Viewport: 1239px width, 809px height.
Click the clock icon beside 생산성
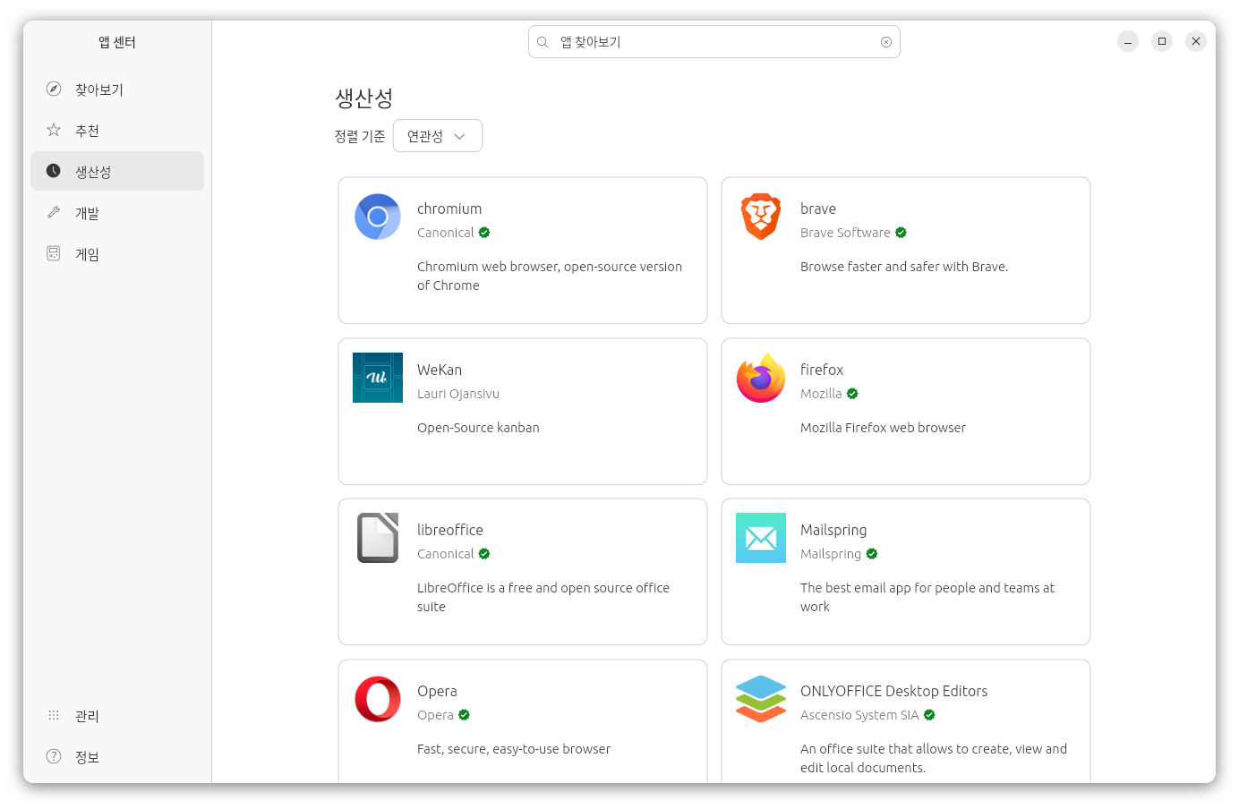point(54,171)
